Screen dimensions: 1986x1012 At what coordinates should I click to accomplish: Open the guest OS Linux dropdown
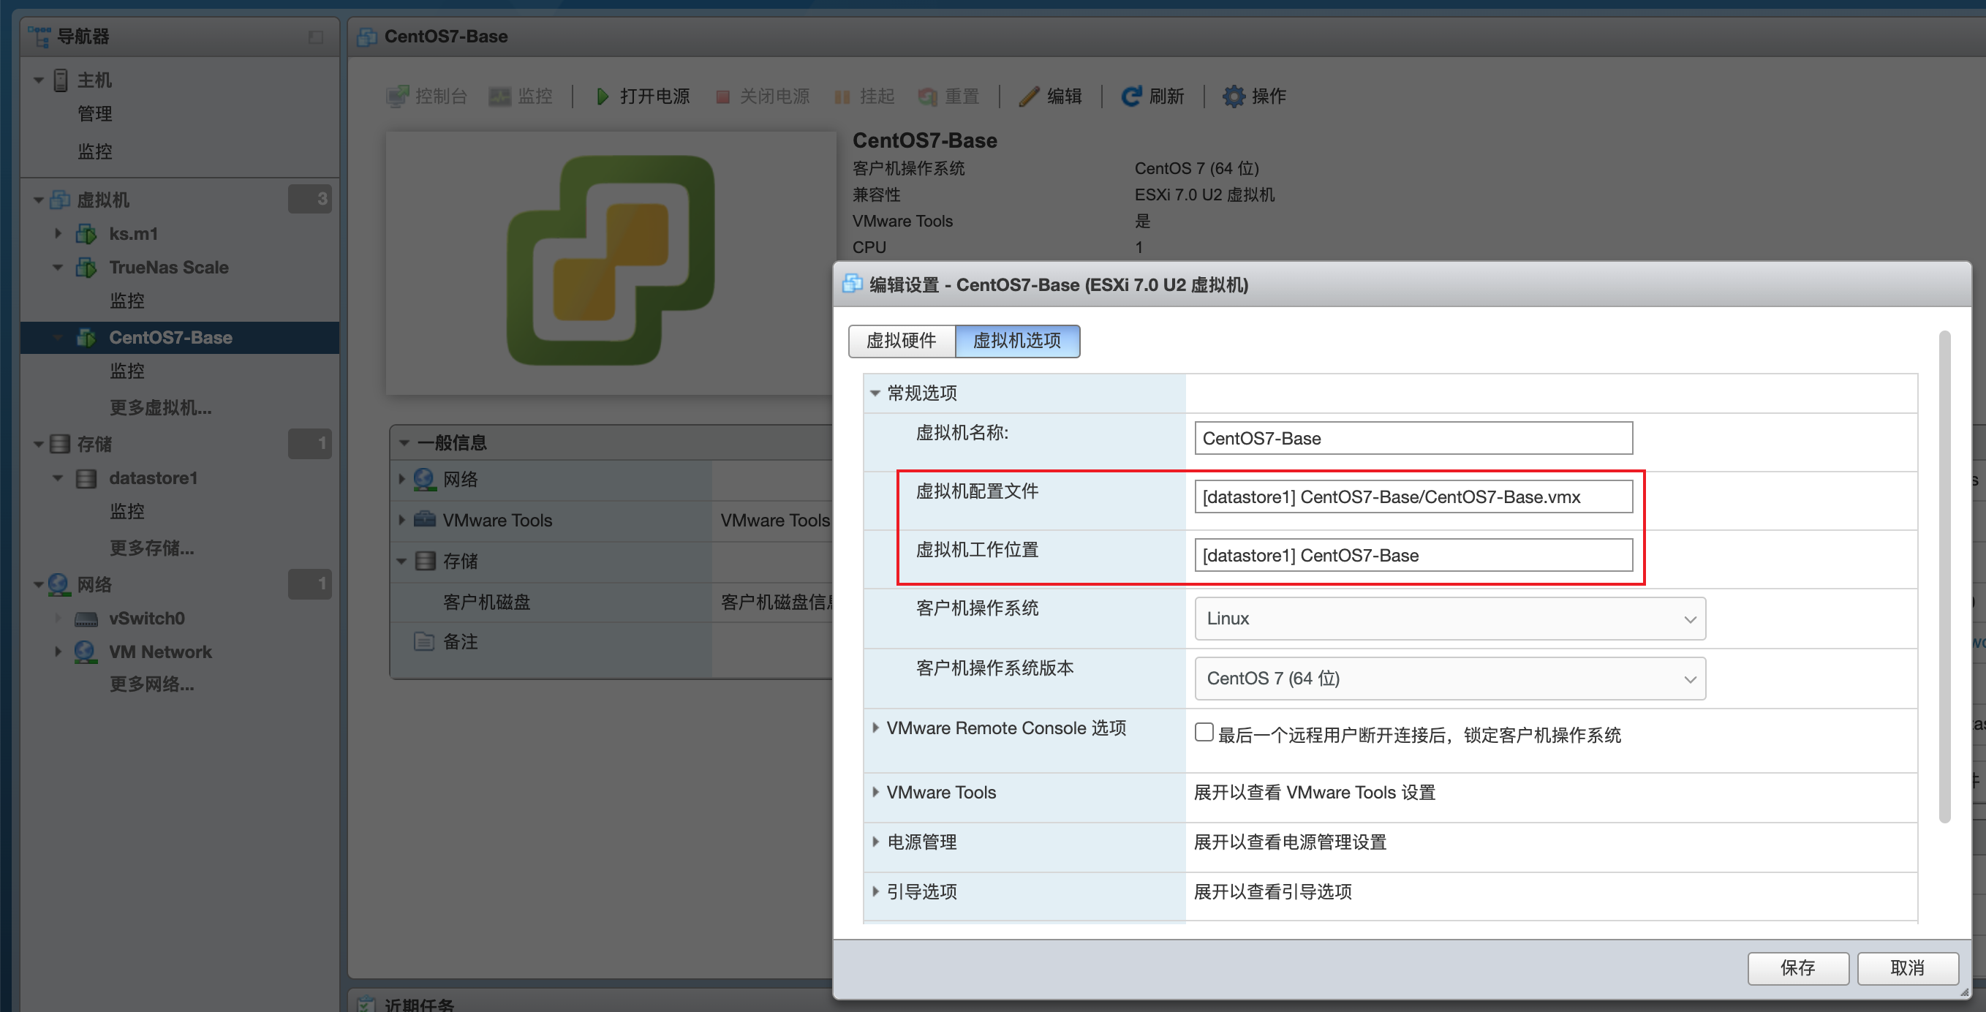point(1449,619)
